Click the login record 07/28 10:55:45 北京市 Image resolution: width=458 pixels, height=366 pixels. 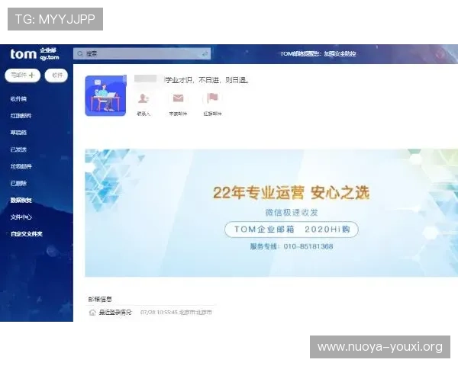pyautogui.click(x=176, y=313)
